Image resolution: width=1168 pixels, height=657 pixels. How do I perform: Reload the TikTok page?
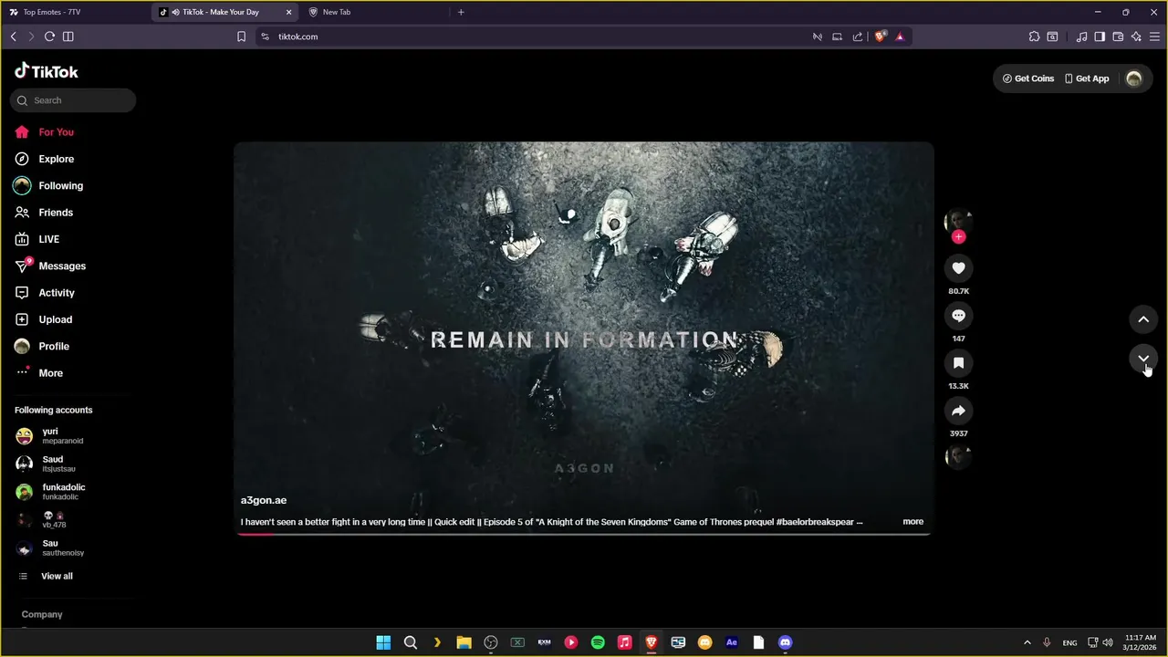point(49,36)
